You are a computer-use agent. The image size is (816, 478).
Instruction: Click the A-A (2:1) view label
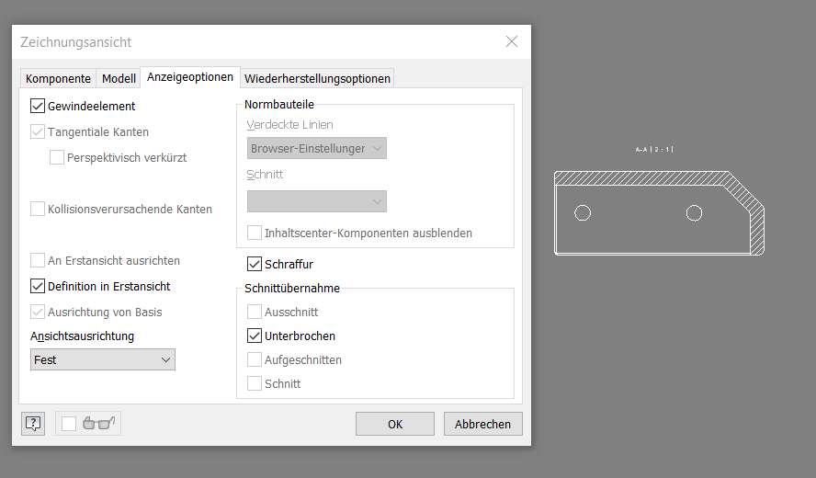tap(654, 150)
